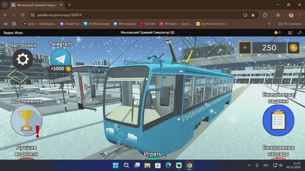
Task: Open tab search dropdown arrow
Action: tap(5, 5)
